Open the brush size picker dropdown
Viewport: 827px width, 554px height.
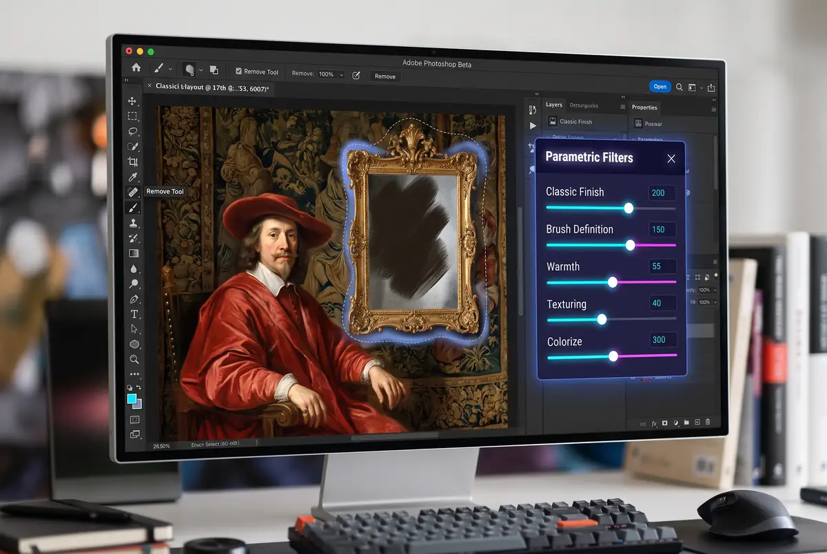pos(201,70)
